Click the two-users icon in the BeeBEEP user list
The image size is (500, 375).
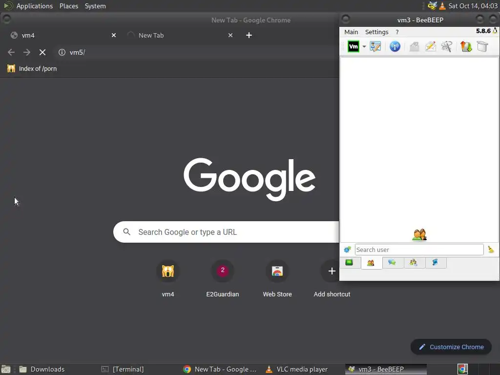point(419,235)
